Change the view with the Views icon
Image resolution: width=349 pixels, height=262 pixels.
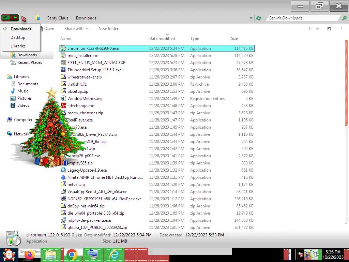pos(310,29)
